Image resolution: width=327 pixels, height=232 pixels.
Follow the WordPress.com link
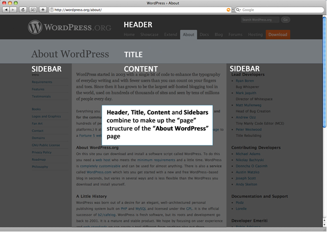[x=99, y=172]
